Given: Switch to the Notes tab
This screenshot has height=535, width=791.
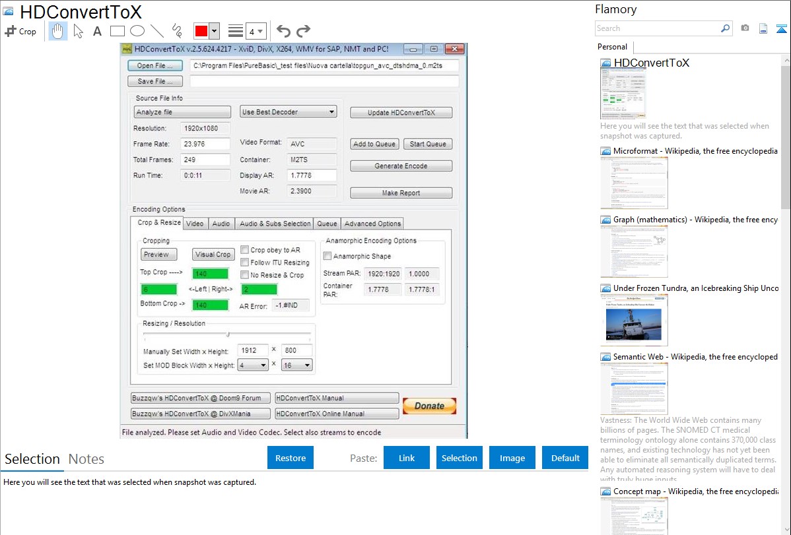Looking at the screenshot, I should (86, 459).
